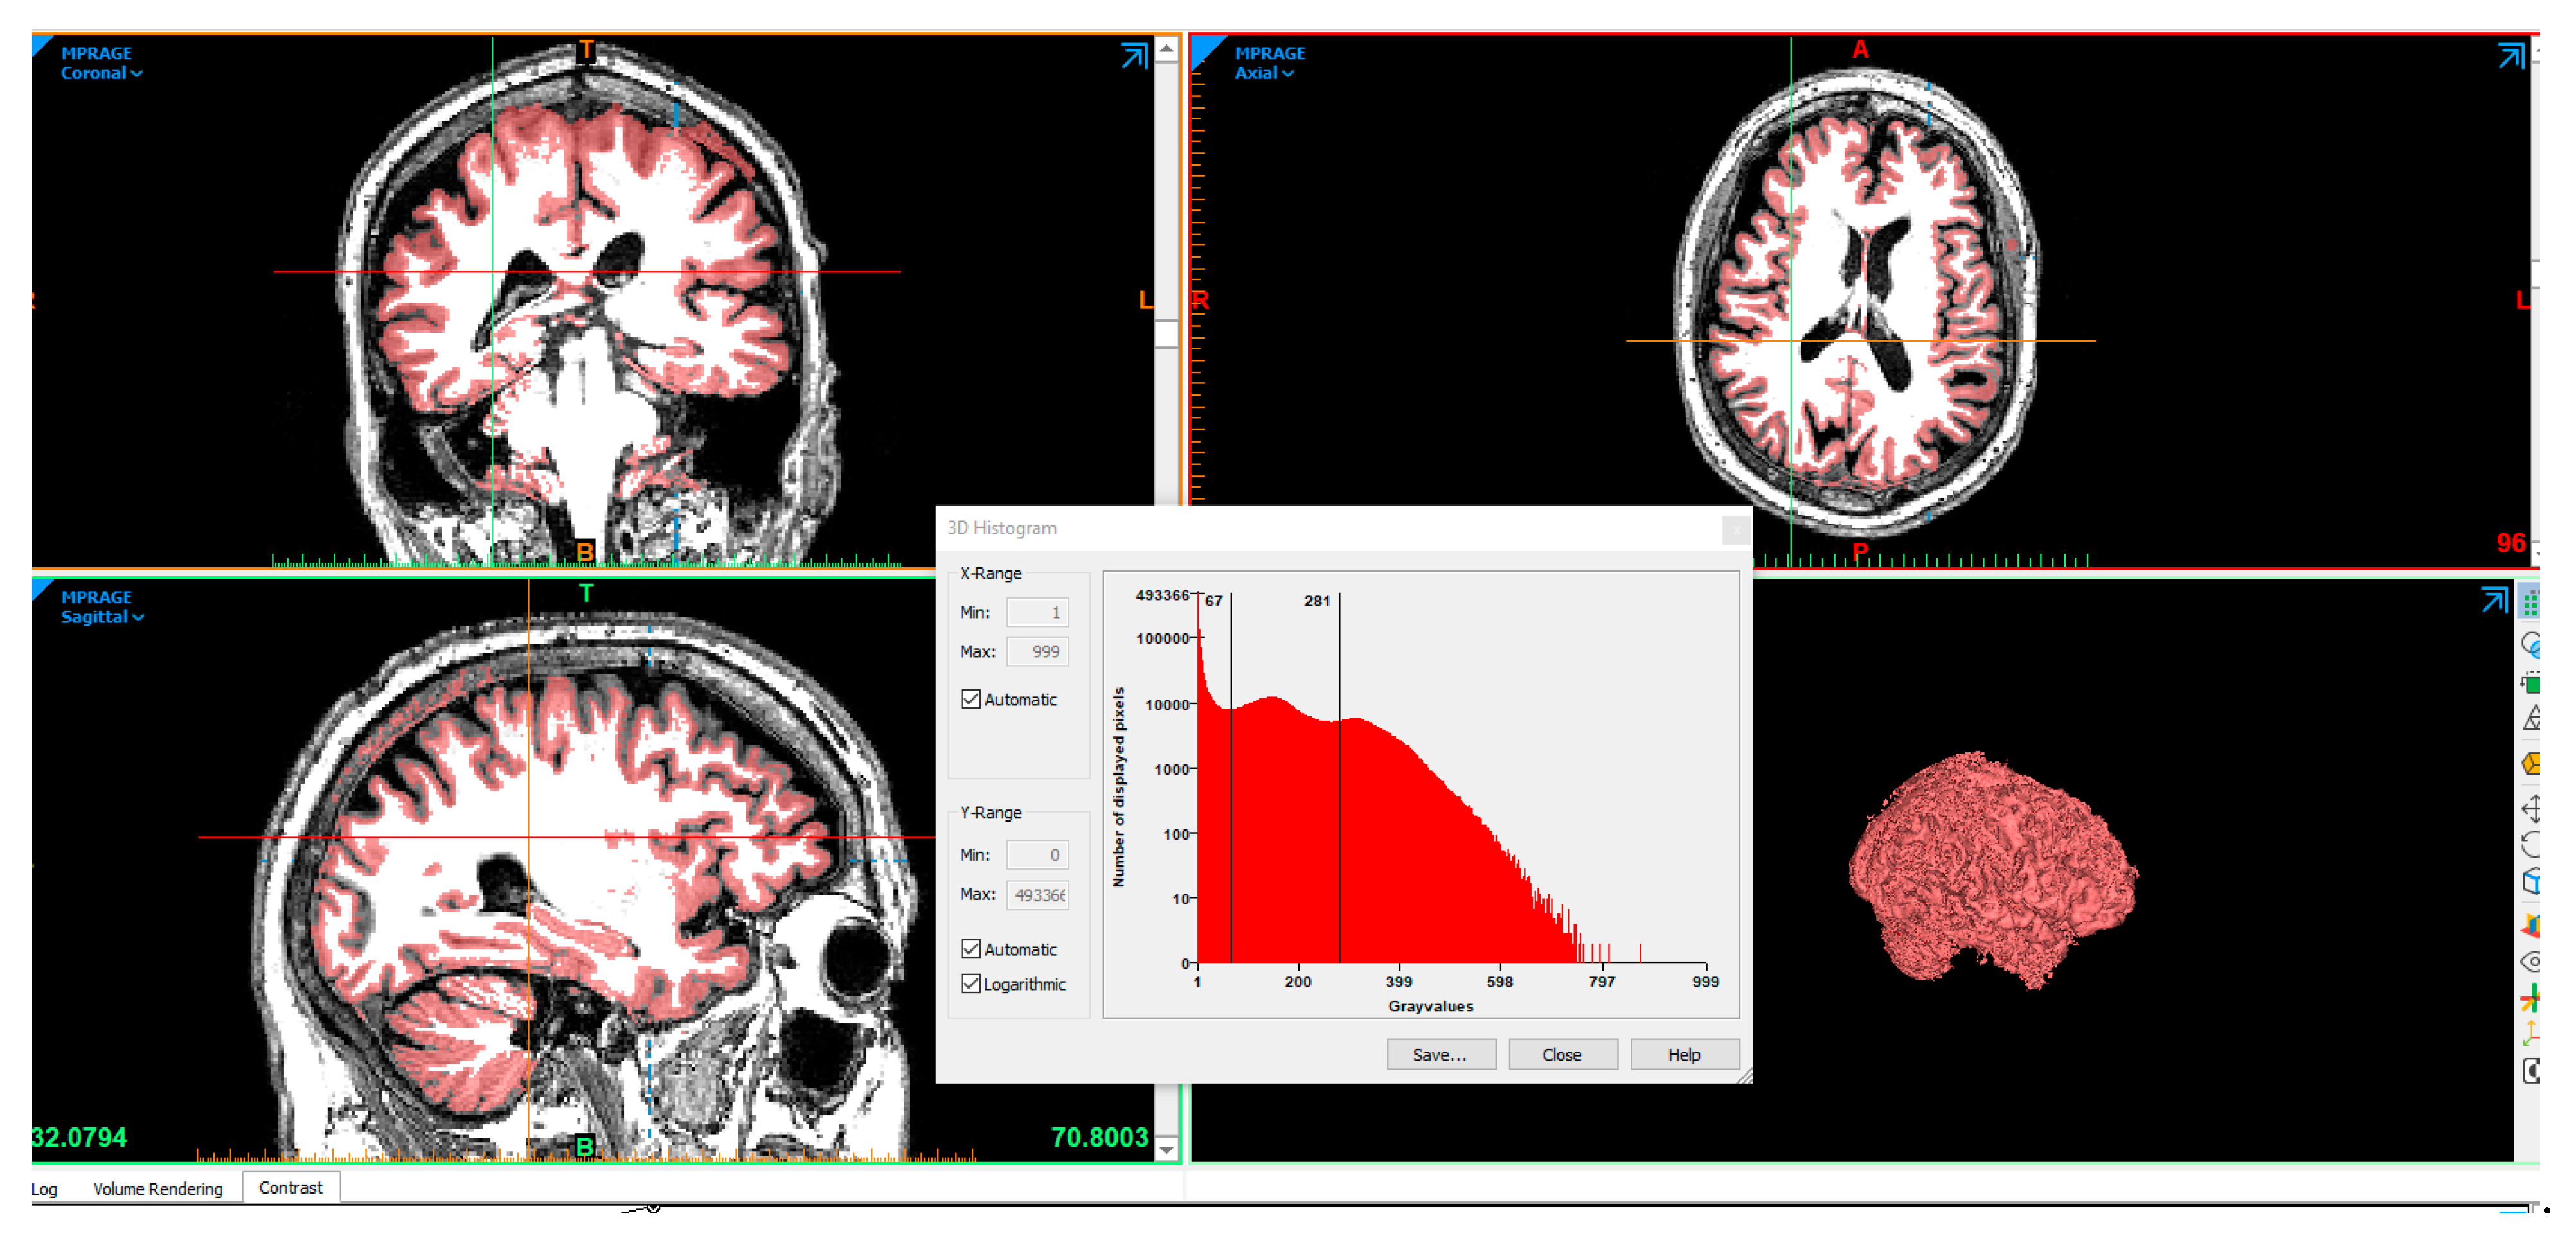Switch to the Volume Rendering tab

click(158, 1189)
